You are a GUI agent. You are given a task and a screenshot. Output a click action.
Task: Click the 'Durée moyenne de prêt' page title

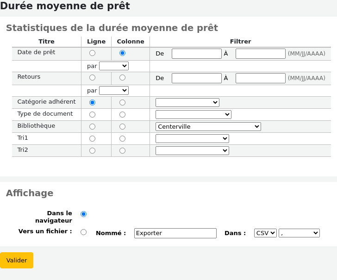65,6
